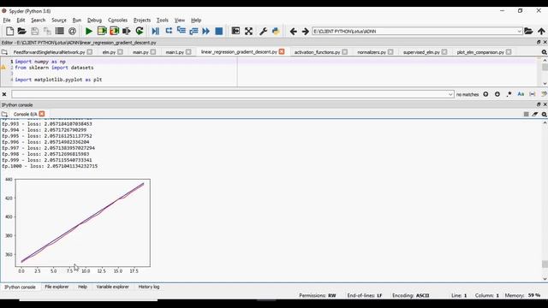Viewport: 548px width, 308px height.
Task: Run file with green play button
Action: [89, 31]
